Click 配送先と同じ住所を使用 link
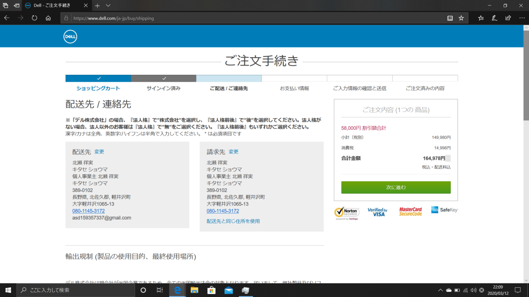 (233, 221)
